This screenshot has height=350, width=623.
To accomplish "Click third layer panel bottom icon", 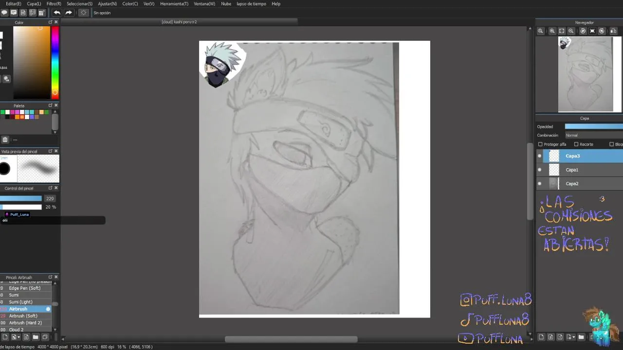I will (560, 337).
